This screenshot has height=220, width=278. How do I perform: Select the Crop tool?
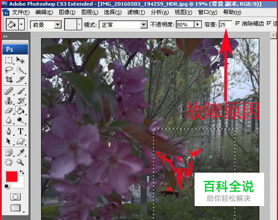tap(9, 80)
